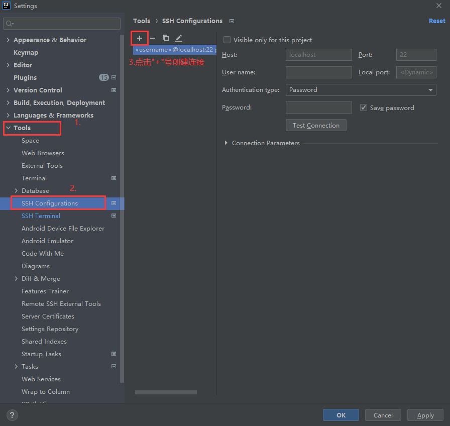This screenshot has width=450, height=426.
Task: Open Android Device File Explorer settings
Action: (63, 229)
